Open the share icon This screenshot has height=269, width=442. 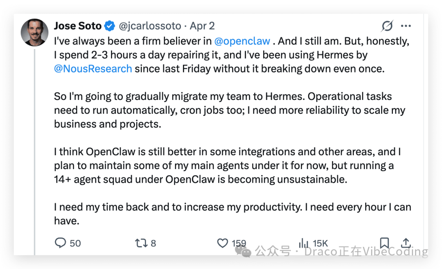406,243
